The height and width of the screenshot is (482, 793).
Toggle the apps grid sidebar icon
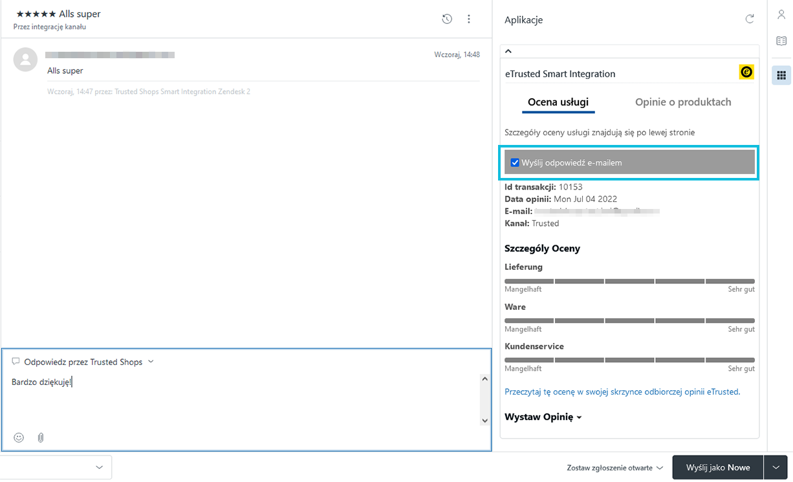tap(781, 75)
